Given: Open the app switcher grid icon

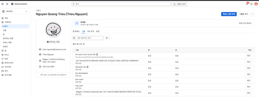Looking at the screenshot, I should click(7, 4).
